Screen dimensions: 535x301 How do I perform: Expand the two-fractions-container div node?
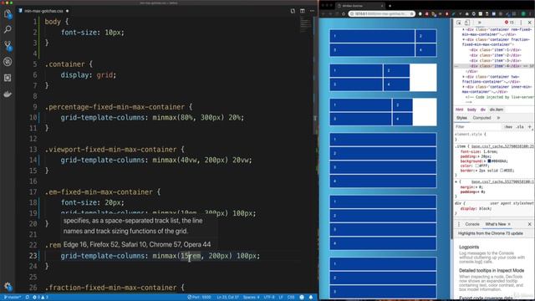coord(463,77)
